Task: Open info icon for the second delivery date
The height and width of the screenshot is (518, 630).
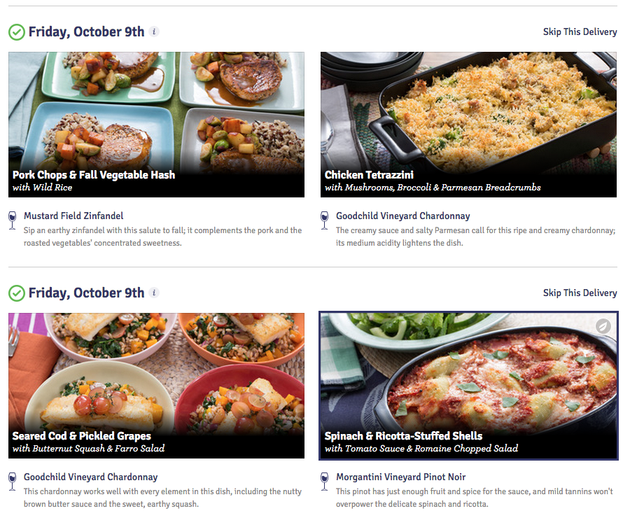Action: [153, 293]
